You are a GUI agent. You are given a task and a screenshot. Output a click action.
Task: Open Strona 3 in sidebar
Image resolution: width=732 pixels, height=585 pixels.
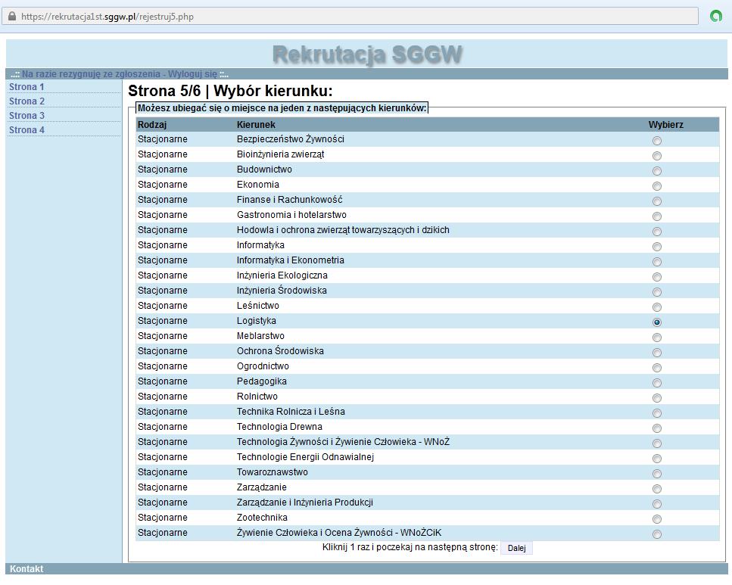click(26, 116)
